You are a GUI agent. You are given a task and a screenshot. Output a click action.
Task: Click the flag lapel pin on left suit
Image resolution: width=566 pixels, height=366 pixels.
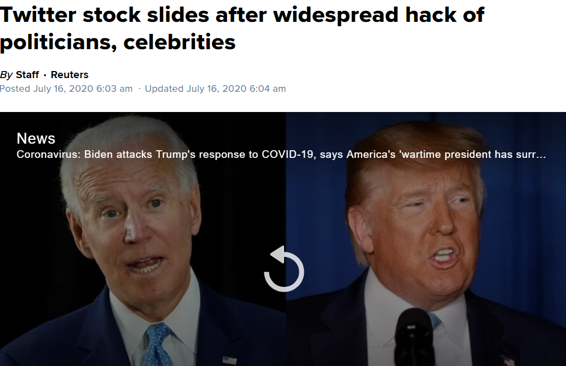(x=229, y=360)
